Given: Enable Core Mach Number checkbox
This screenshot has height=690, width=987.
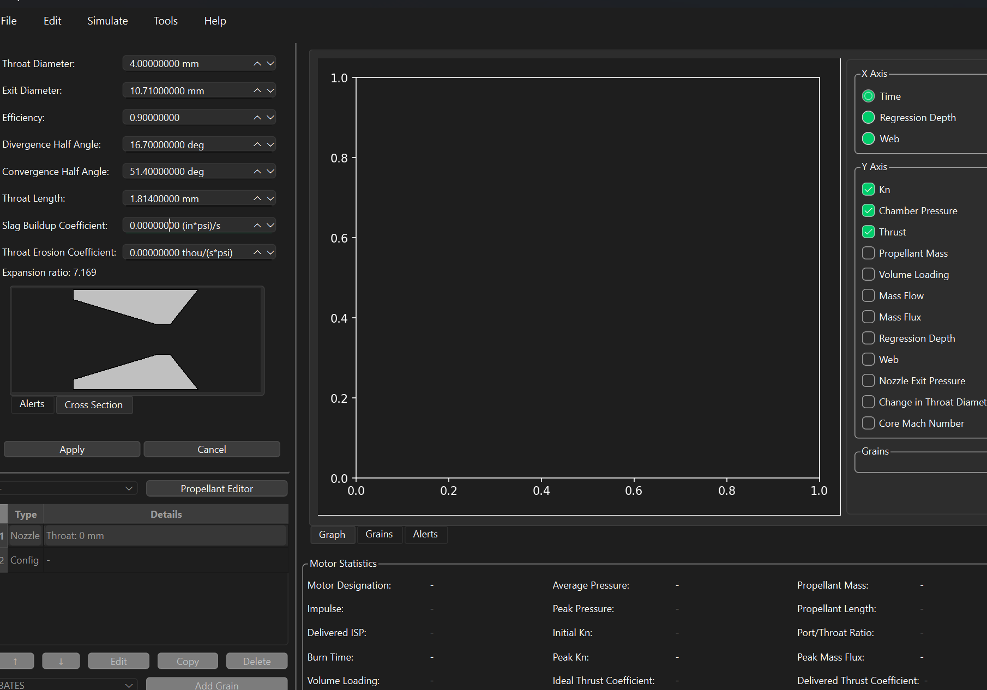Looking at the screenshot, I should click(868, 423).
